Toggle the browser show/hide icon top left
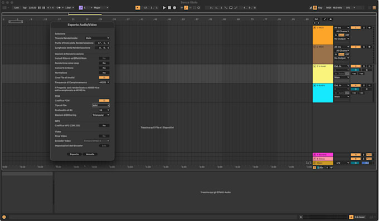Screen dimensions: 379x221 [x=4, y=8]
